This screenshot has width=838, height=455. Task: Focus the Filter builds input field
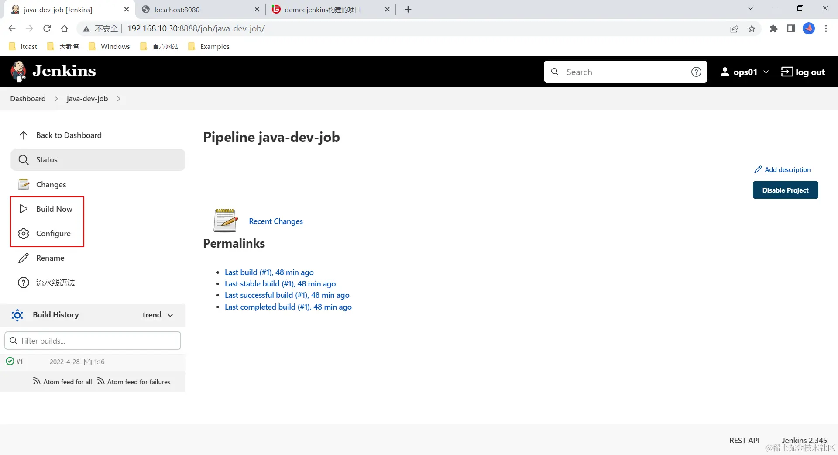(93, 341)
